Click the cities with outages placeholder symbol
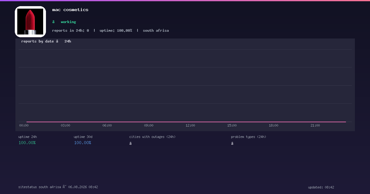370x194 pixels. [130, 143]
